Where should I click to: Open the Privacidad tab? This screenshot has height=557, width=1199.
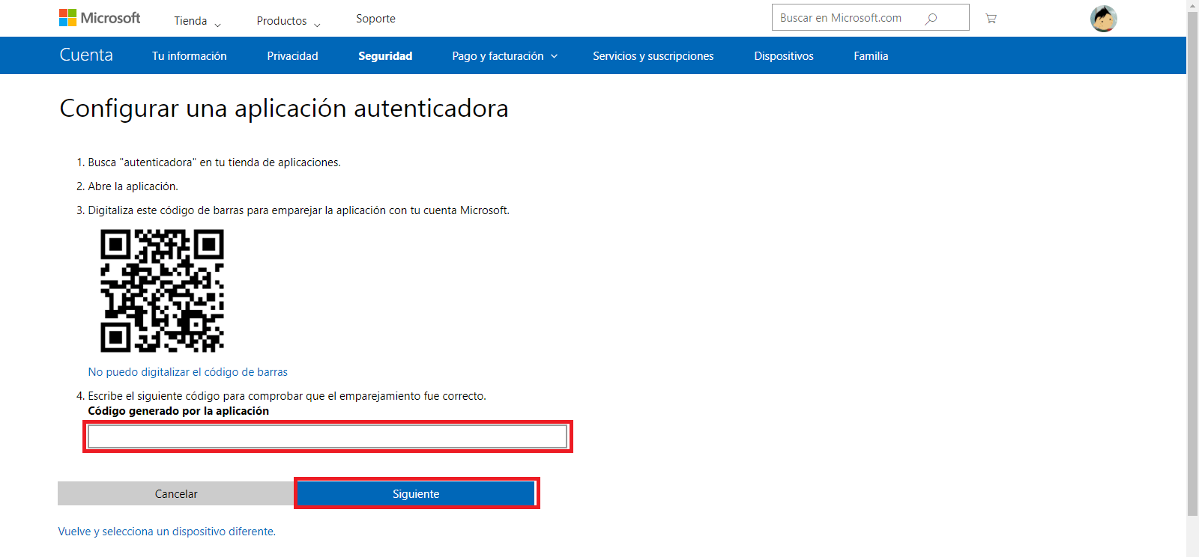pyautogui.click(x=292, y=56)
